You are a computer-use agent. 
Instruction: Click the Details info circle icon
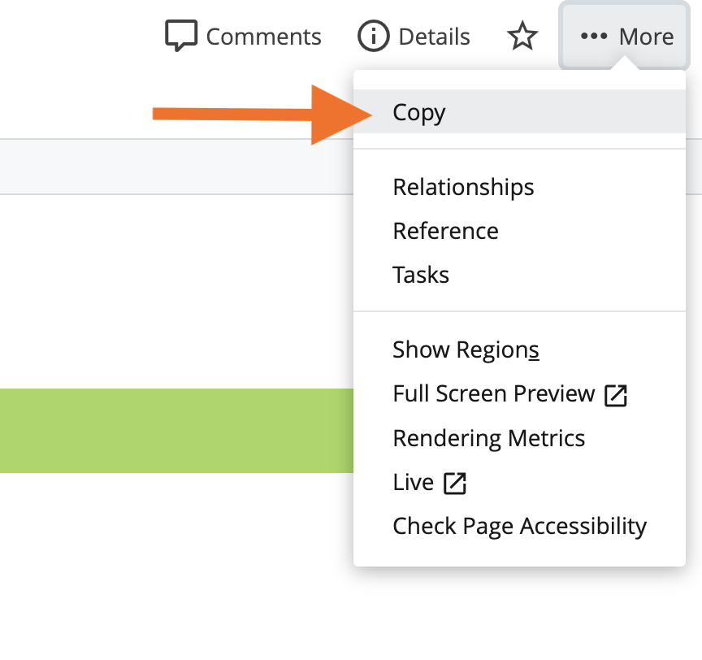tap(373, 36)
